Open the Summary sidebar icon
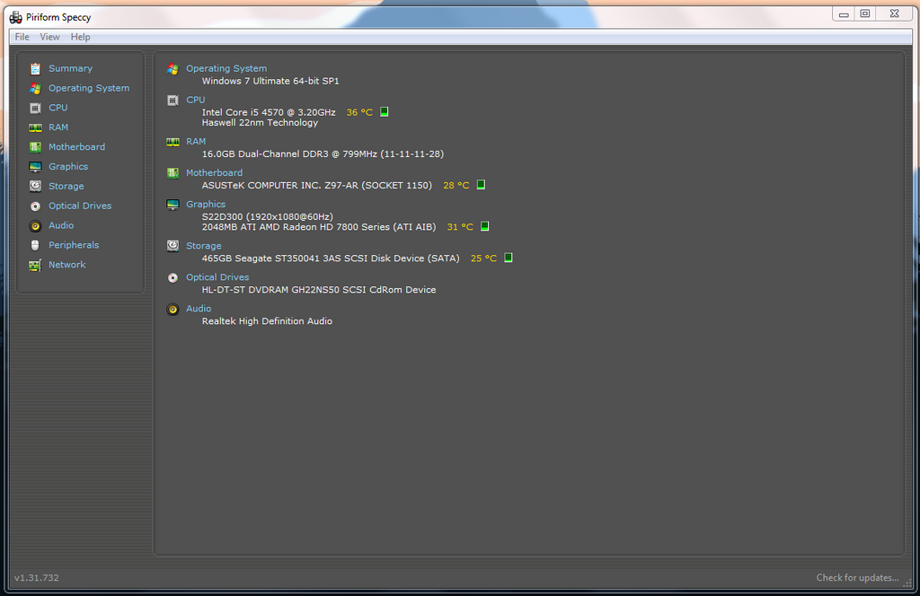Image resolution: width=920 pixels, height=596 pixels. [35, 68]
